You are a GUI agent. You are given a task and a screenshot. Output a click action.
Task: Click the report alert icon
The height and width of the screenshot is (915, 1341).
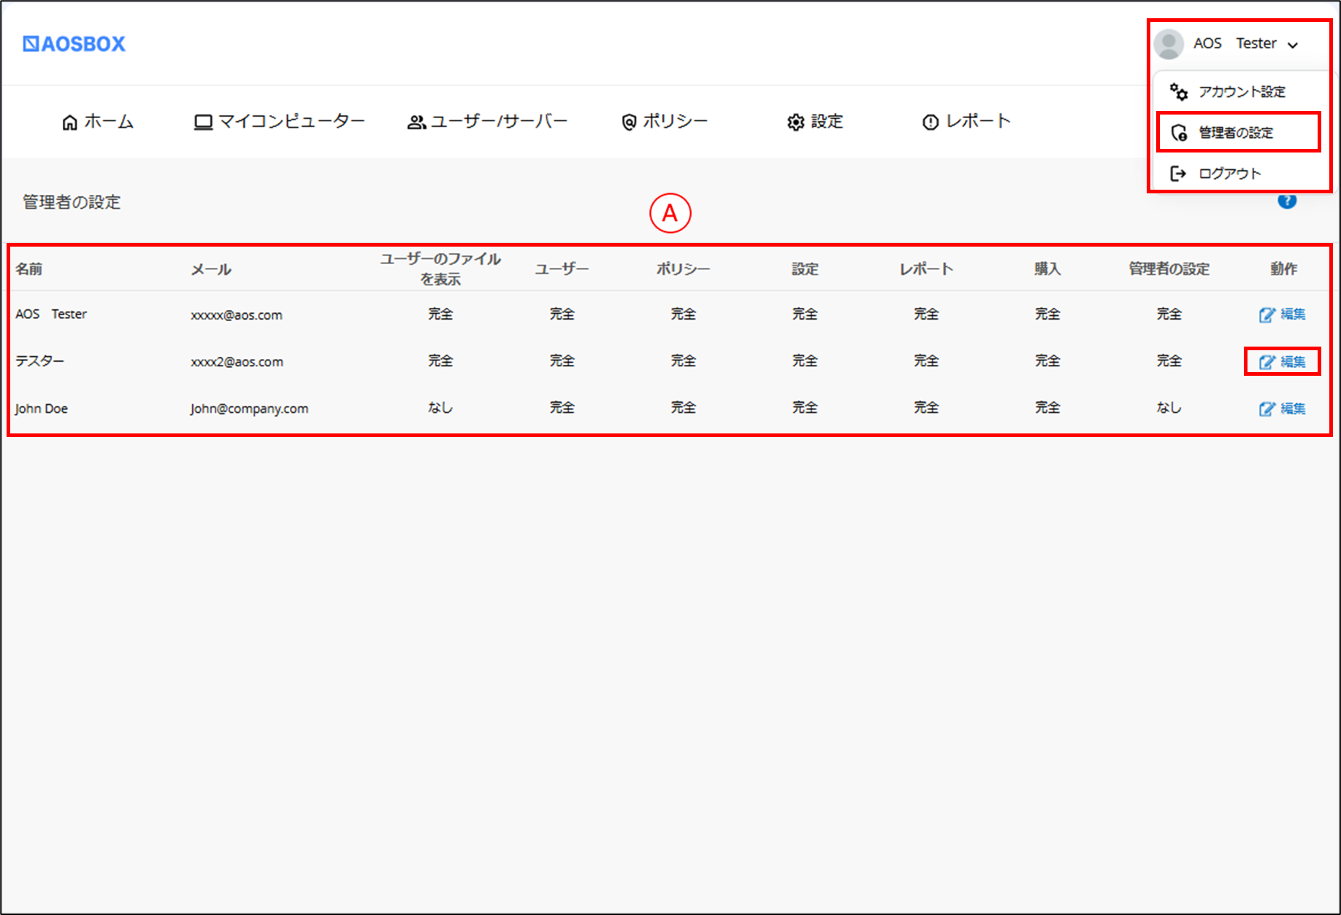pyautogui.click(x=930, y=122)
